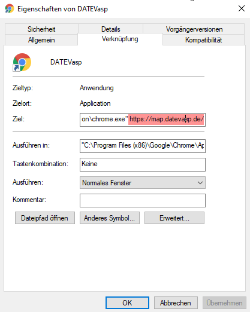Click the Ausführen: label
This screenshot has height=312, width=250.
click(28, 182)
